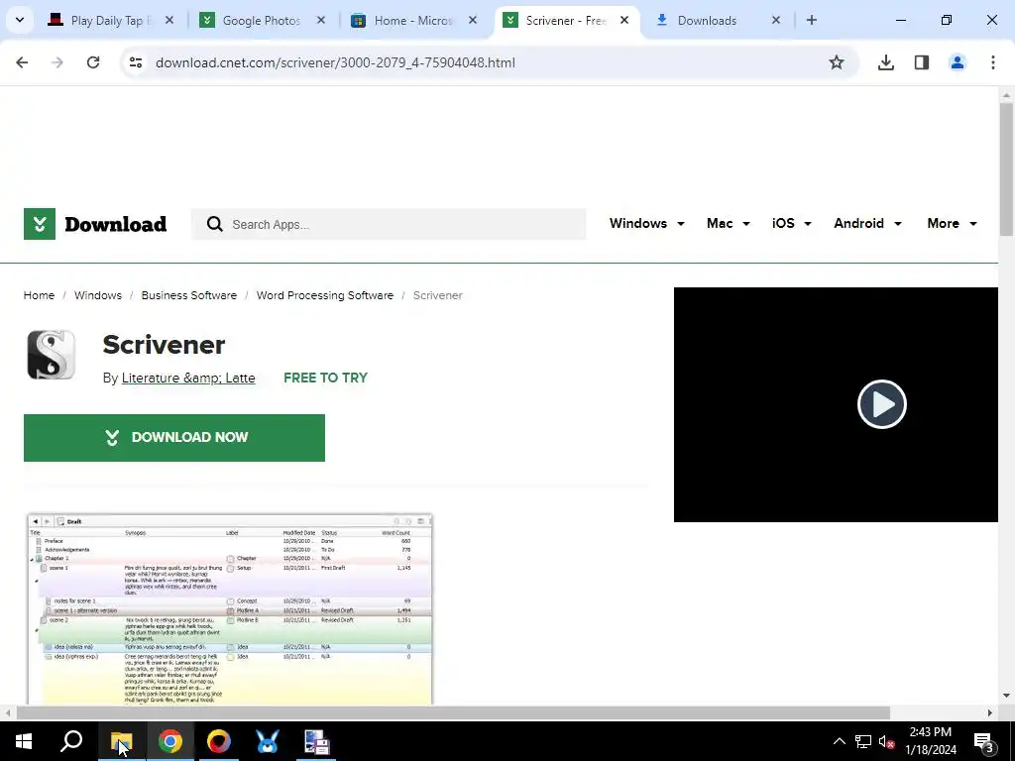The height and width of the screenshot is (761, 1015).
Task: Go to Home breadcrumb link
Action: [39, 295]
